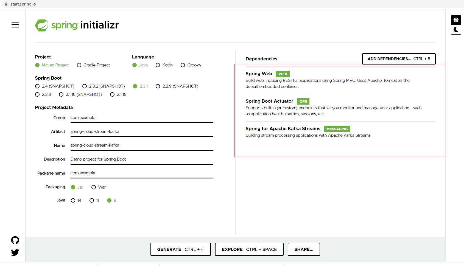The height and width of the screenshot is (266, 464).
Task: Click the Add Dependencies button
Action: (x=399, y=59)
